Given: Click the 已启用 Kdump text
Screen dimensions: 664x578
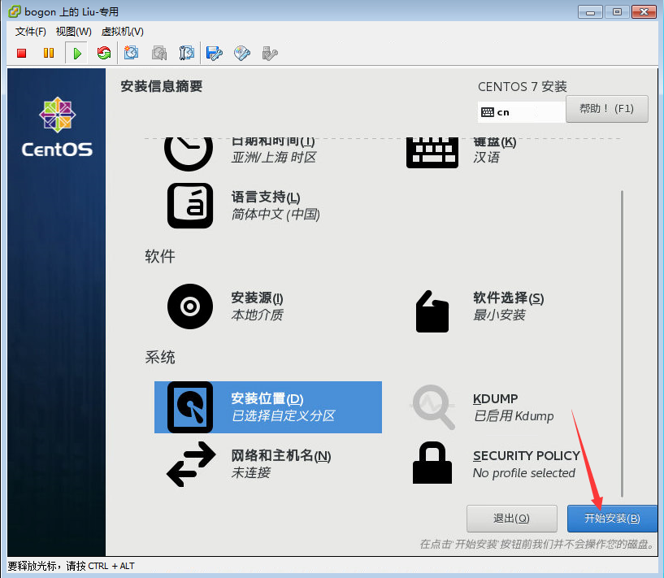Looking at the screenshot, I should (514, 416).
